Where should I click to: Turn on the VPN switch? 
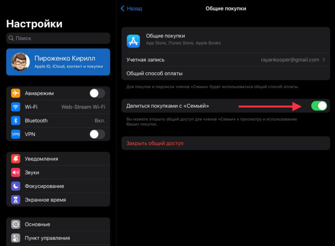(x=97, y=134)
